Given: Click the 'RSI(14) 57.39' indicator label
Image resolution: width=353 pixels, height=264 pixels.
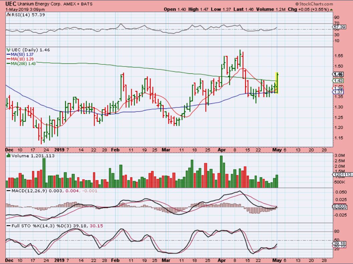Looking at the screenshot, I should 28,15.
